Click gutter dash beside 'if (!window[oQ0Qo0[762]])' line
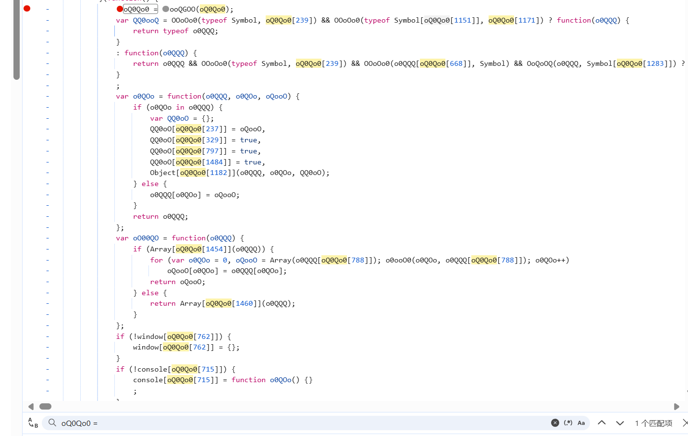This screenshot has width=688, height=436. [48, 336]
